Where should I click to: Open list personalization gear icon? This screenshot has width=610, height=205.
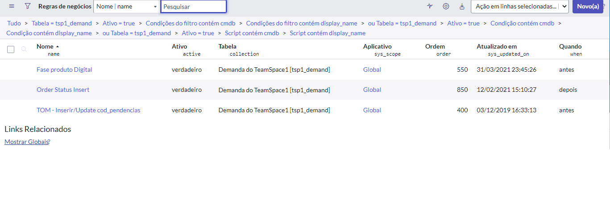point(446,6)
